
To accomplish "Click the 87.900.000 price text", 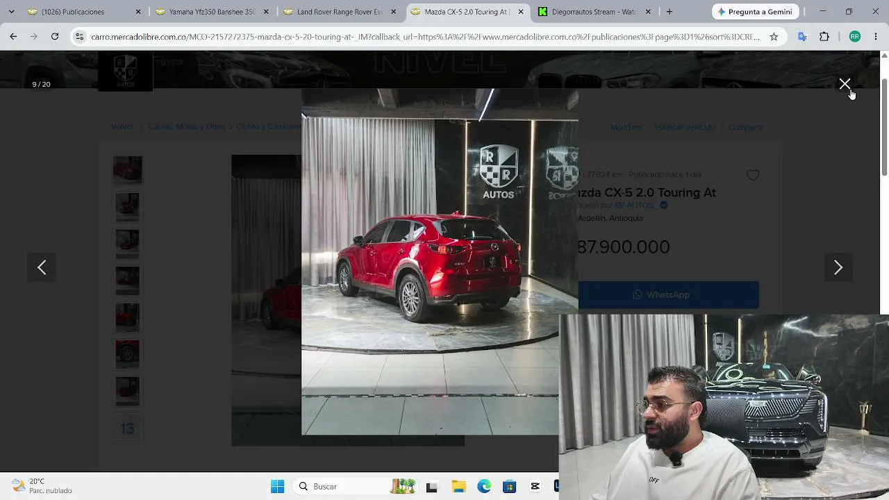I will pos(624,247).
